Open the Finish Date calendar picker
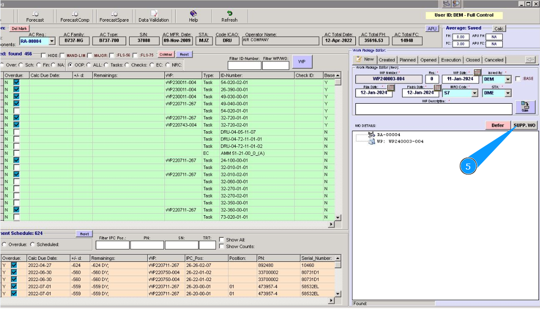 point(438,87)
